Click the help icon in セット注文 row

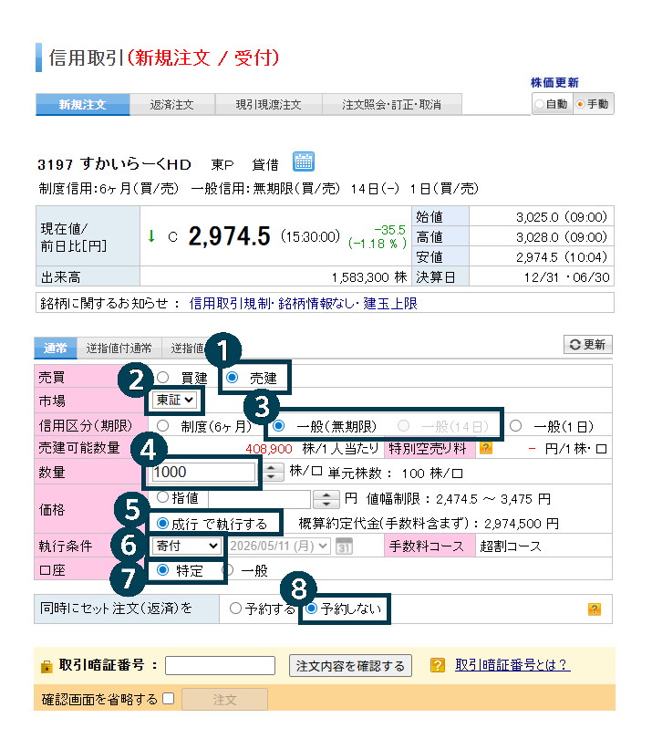pyautogui.click(x=595, y=609)
